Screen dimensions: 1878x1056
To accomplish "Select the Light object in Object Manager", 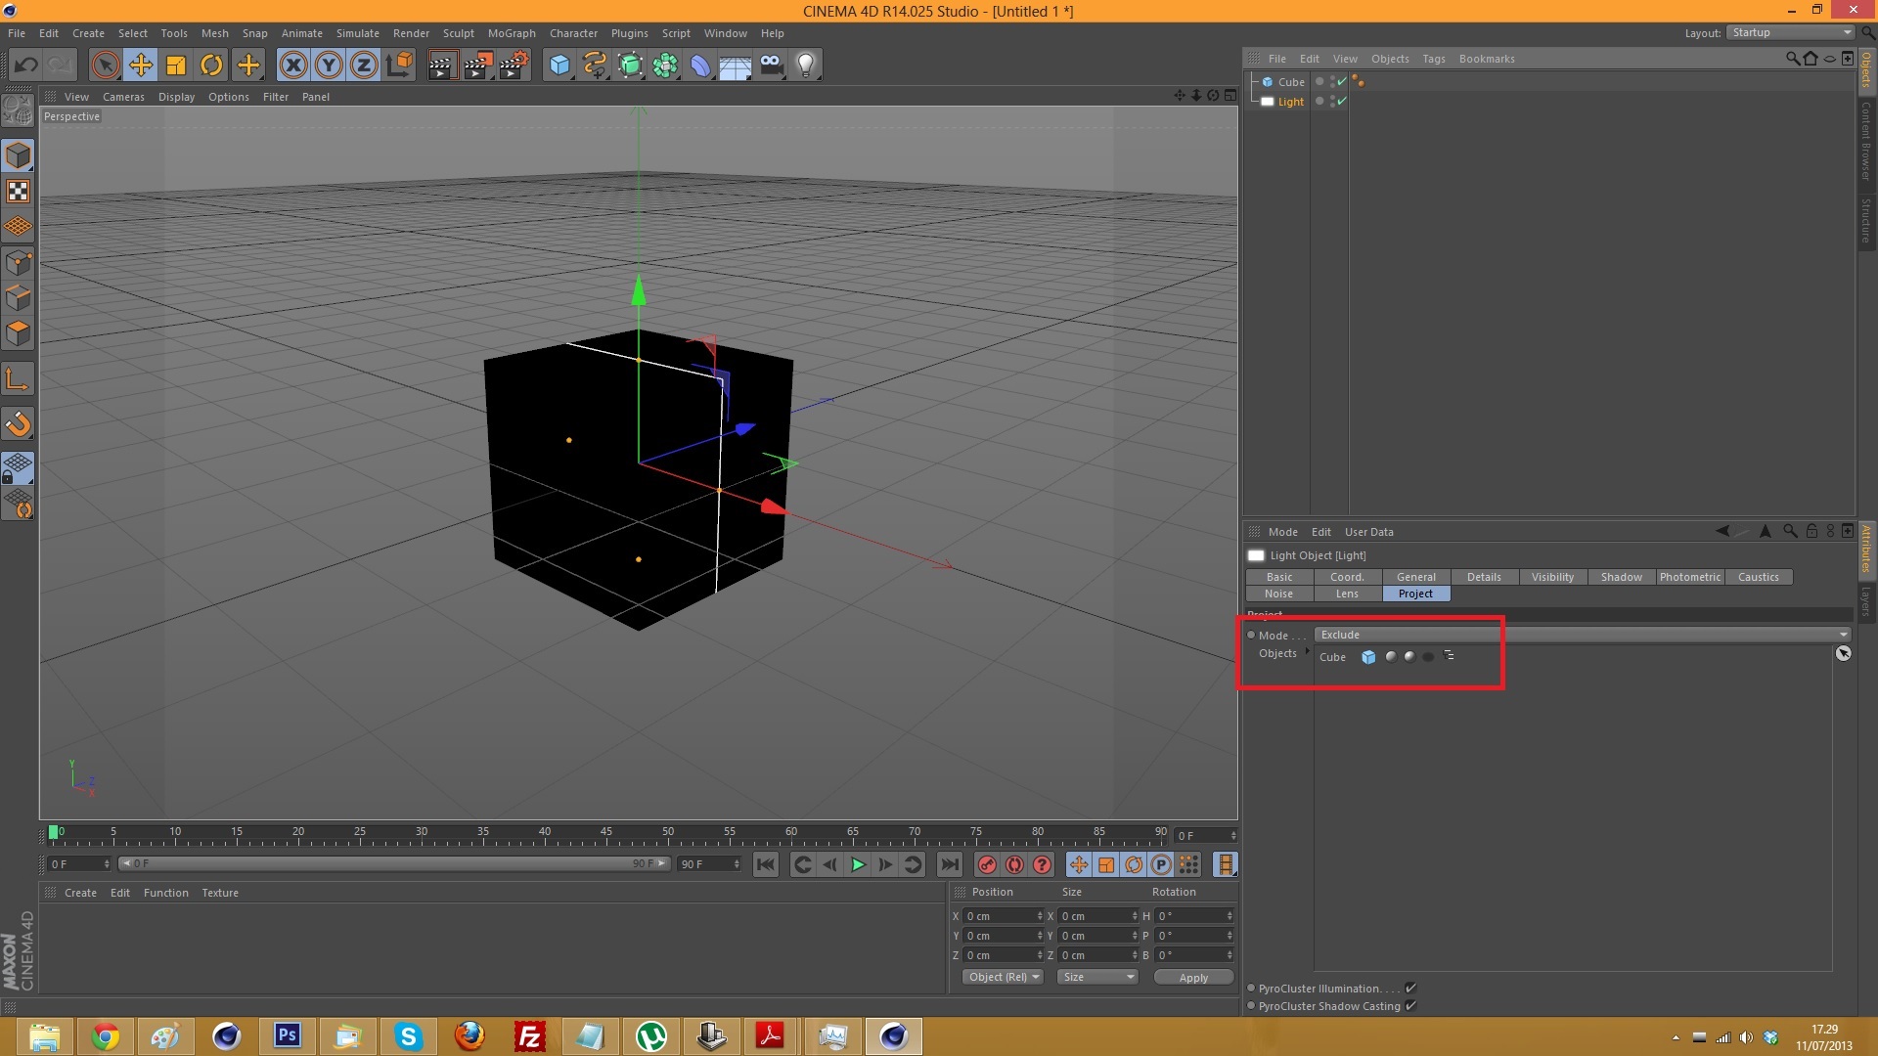I will (x=1290, y=102).
